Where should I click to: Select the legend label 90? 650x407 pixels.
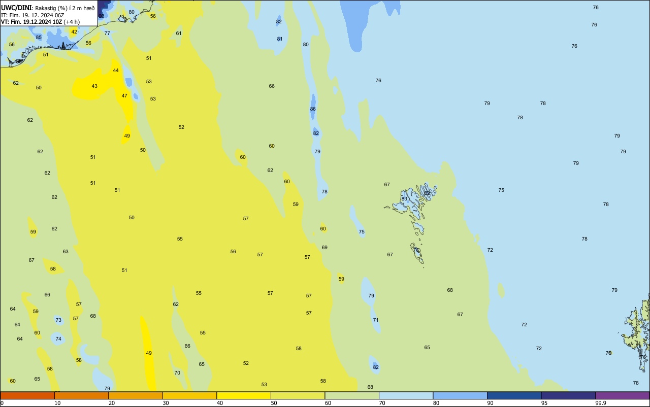(x=490, y=403)
